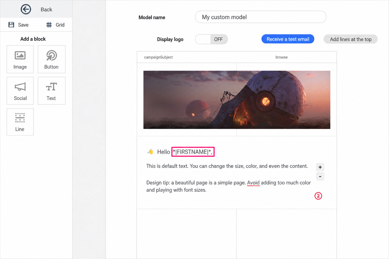Click the Save label
Image resolution: width=389 pixels, height=259 pixels.
tap(23, 25)
